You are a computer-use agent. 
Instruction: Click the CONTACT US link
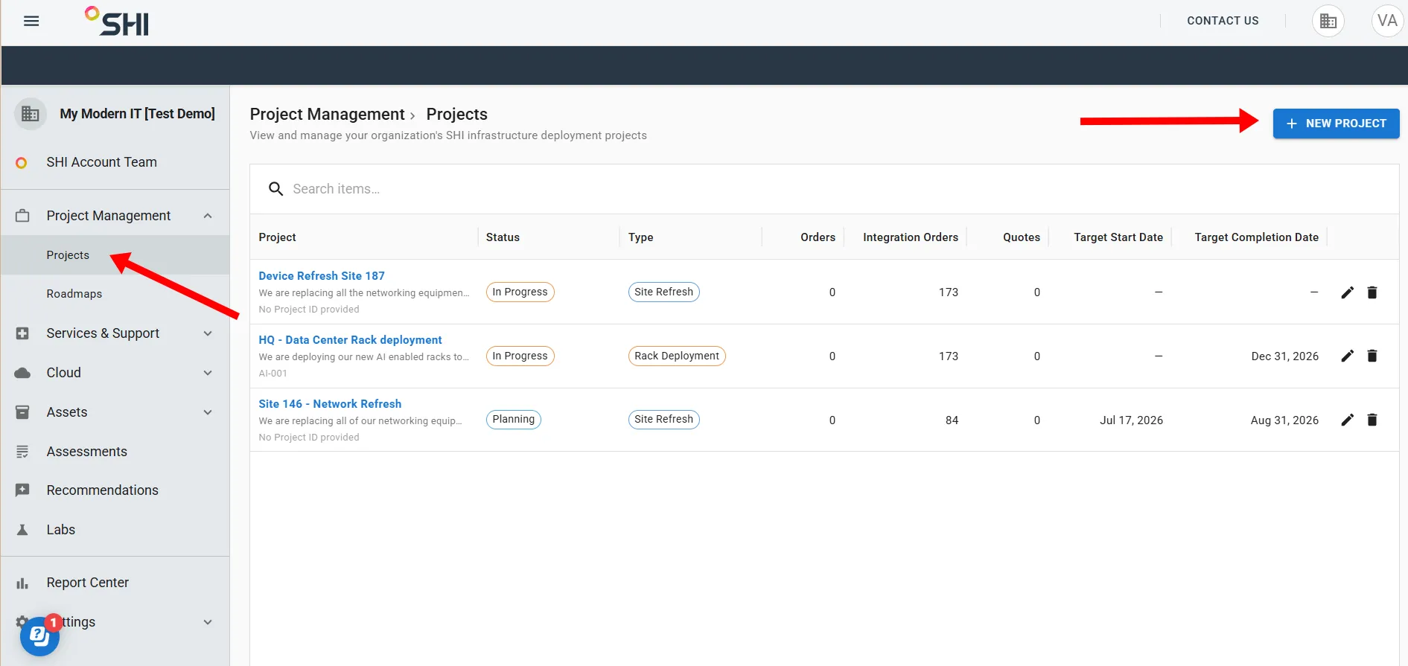tap(1223, 21)
